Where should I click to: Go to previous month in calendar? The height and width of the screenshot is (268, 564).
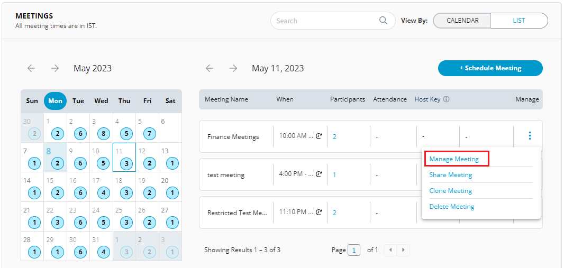(31, 68)
